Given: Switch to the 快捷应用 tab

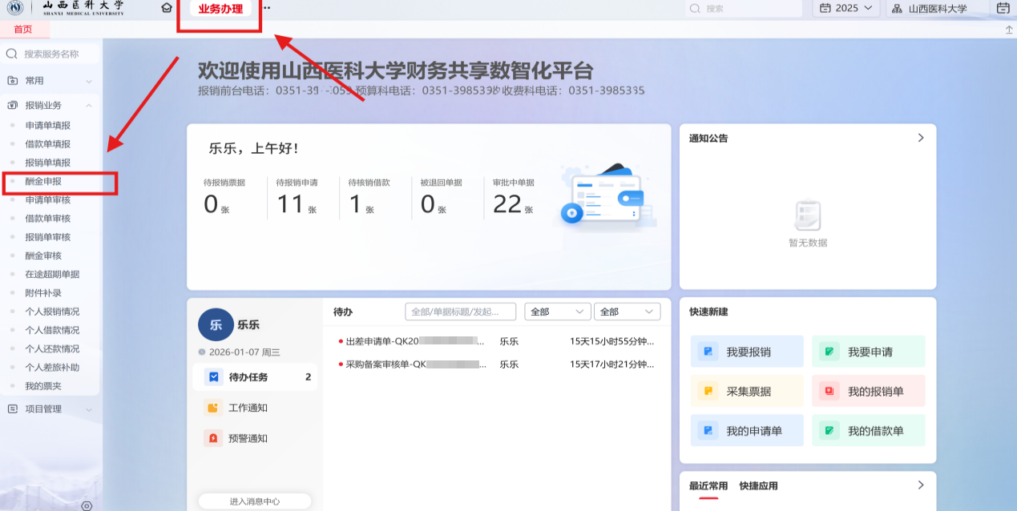Looking at the screenshot, I should click(758, 485).
